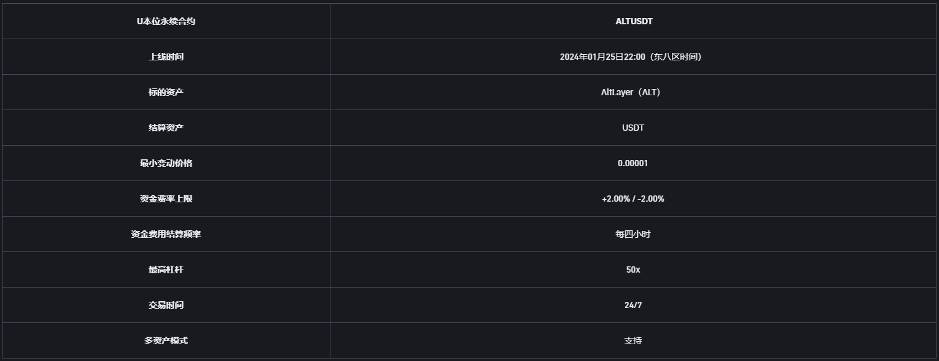Click the 最高杠杆 row label
Image resolution: width=939 pixels, height=361 pixels.
pos(166,270)
